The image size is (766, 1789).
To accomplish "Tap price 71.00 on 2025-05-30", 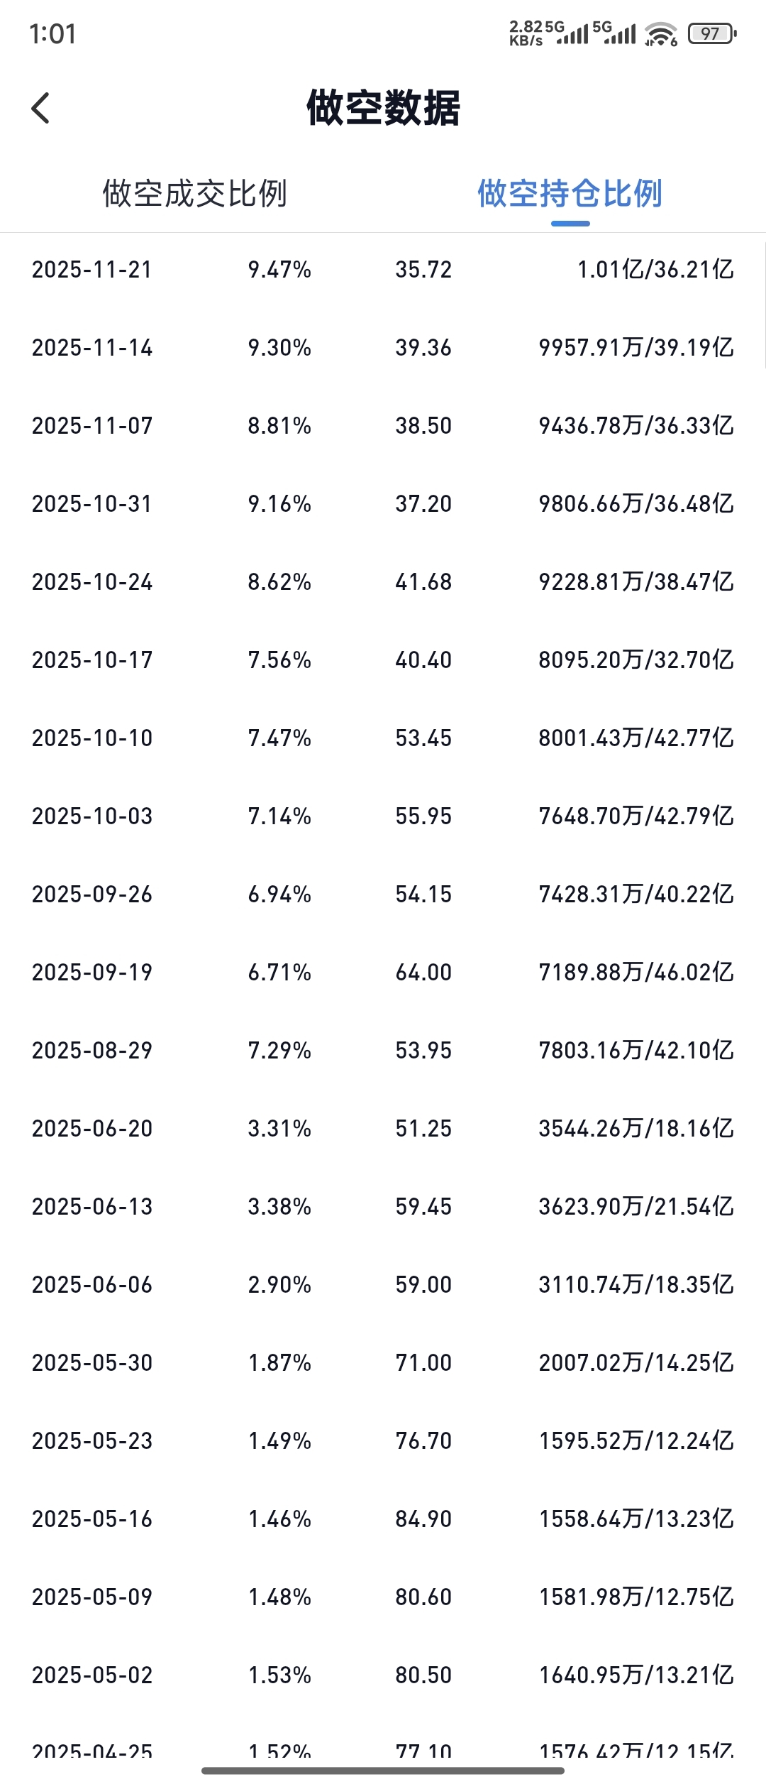I will click(x=423, y=1363).
